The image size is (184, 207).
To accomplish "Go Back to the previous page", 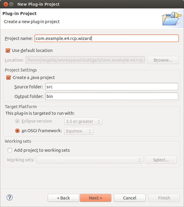I will 63,198.
